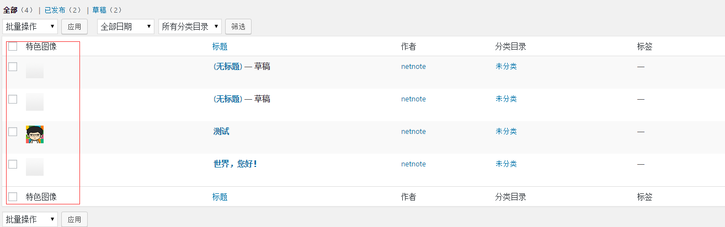Sort posts by the 标题 column header
Screen dimensions: 725x227
tap(220, 47)
